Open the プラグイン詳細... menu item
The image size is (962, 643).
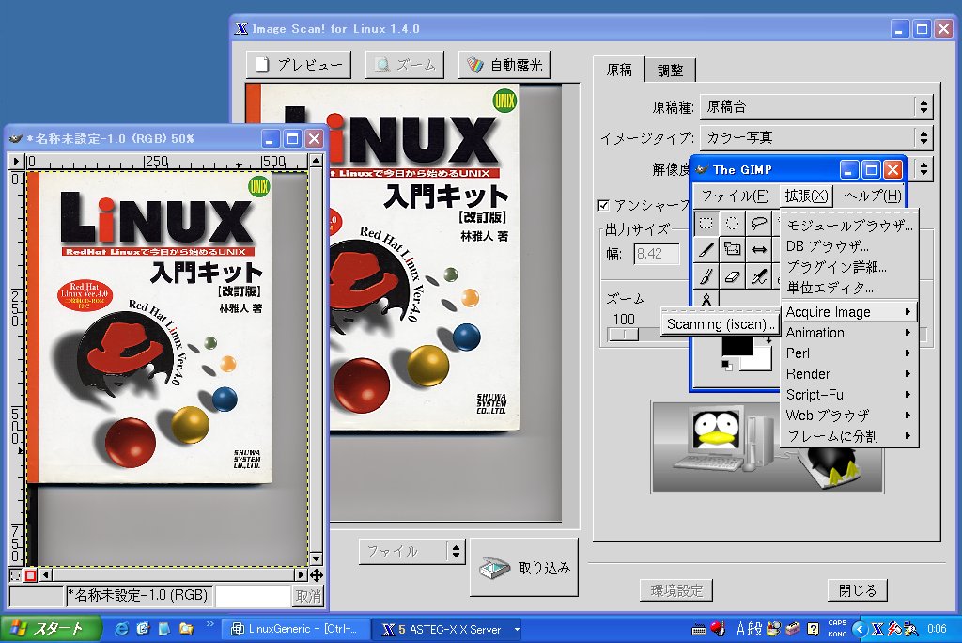[849, 267]
